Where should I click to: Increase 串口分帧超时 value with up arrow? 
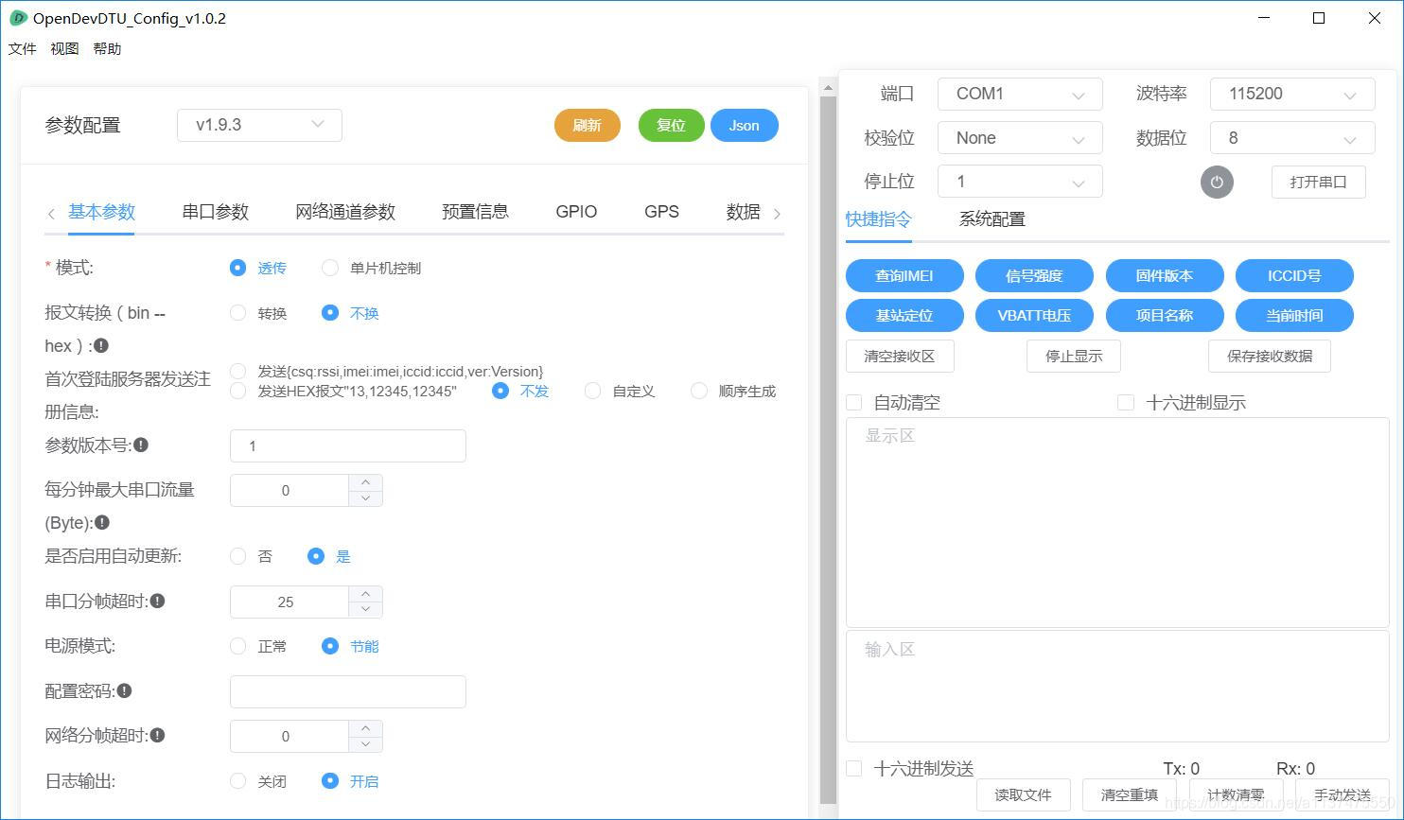pyautogui.click(x=365, y=594)
